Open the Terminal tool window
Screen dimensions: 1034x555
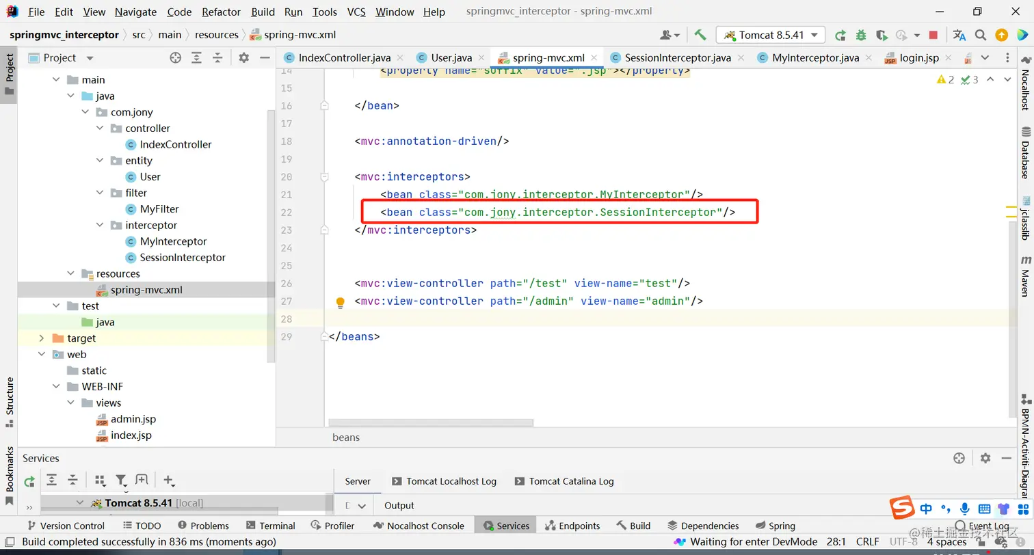pos(270,526)
